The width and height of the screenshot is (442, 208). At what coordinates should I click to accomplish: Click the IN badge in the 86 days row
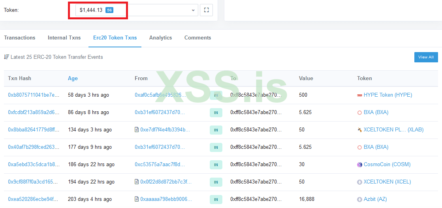click(216, 113)
